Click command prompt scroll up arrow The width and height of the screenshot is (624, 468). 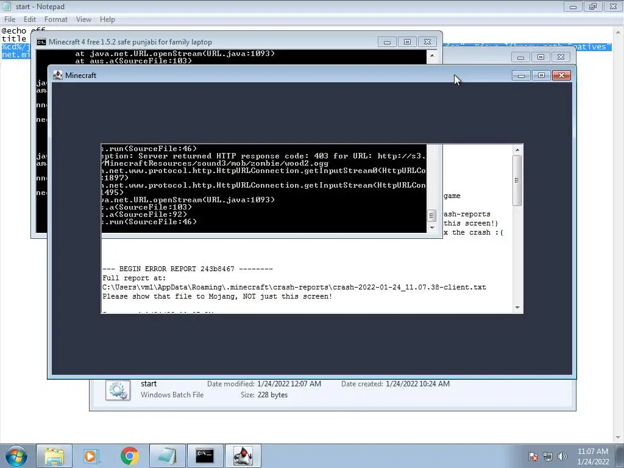coord(432,56)
